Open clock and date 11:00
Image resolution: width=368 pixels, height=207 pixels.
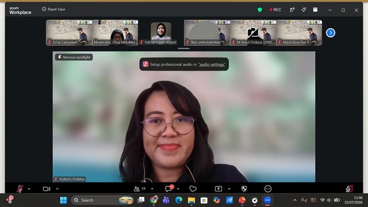click(x=353, y=200)
